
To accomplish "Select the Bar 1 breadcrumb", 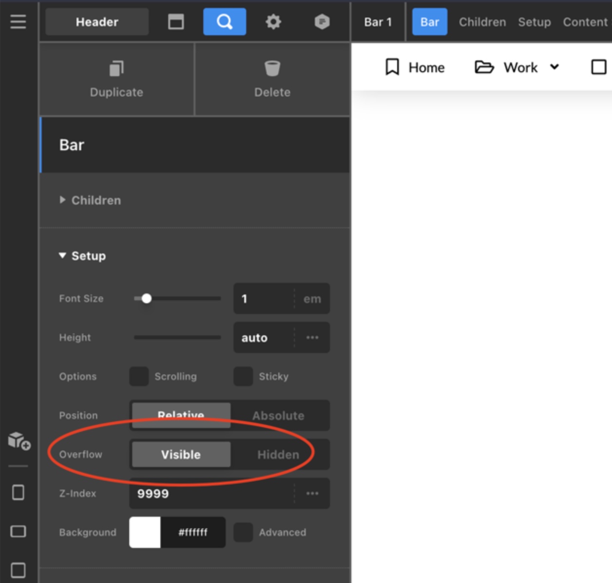I will coord(378,22).
